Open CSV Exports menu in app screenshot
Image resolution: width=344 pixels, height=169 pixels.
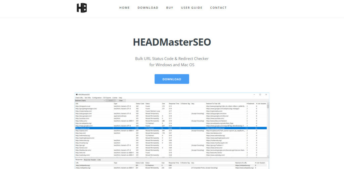point(107,98)
